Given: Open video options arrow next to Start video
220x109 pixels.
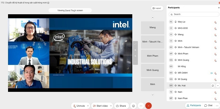Looking at the screenshot, I should click(x=111, y=106).
